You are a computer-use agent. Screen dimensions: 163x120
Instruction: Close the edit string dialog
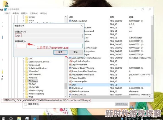[x=82, y=25]
